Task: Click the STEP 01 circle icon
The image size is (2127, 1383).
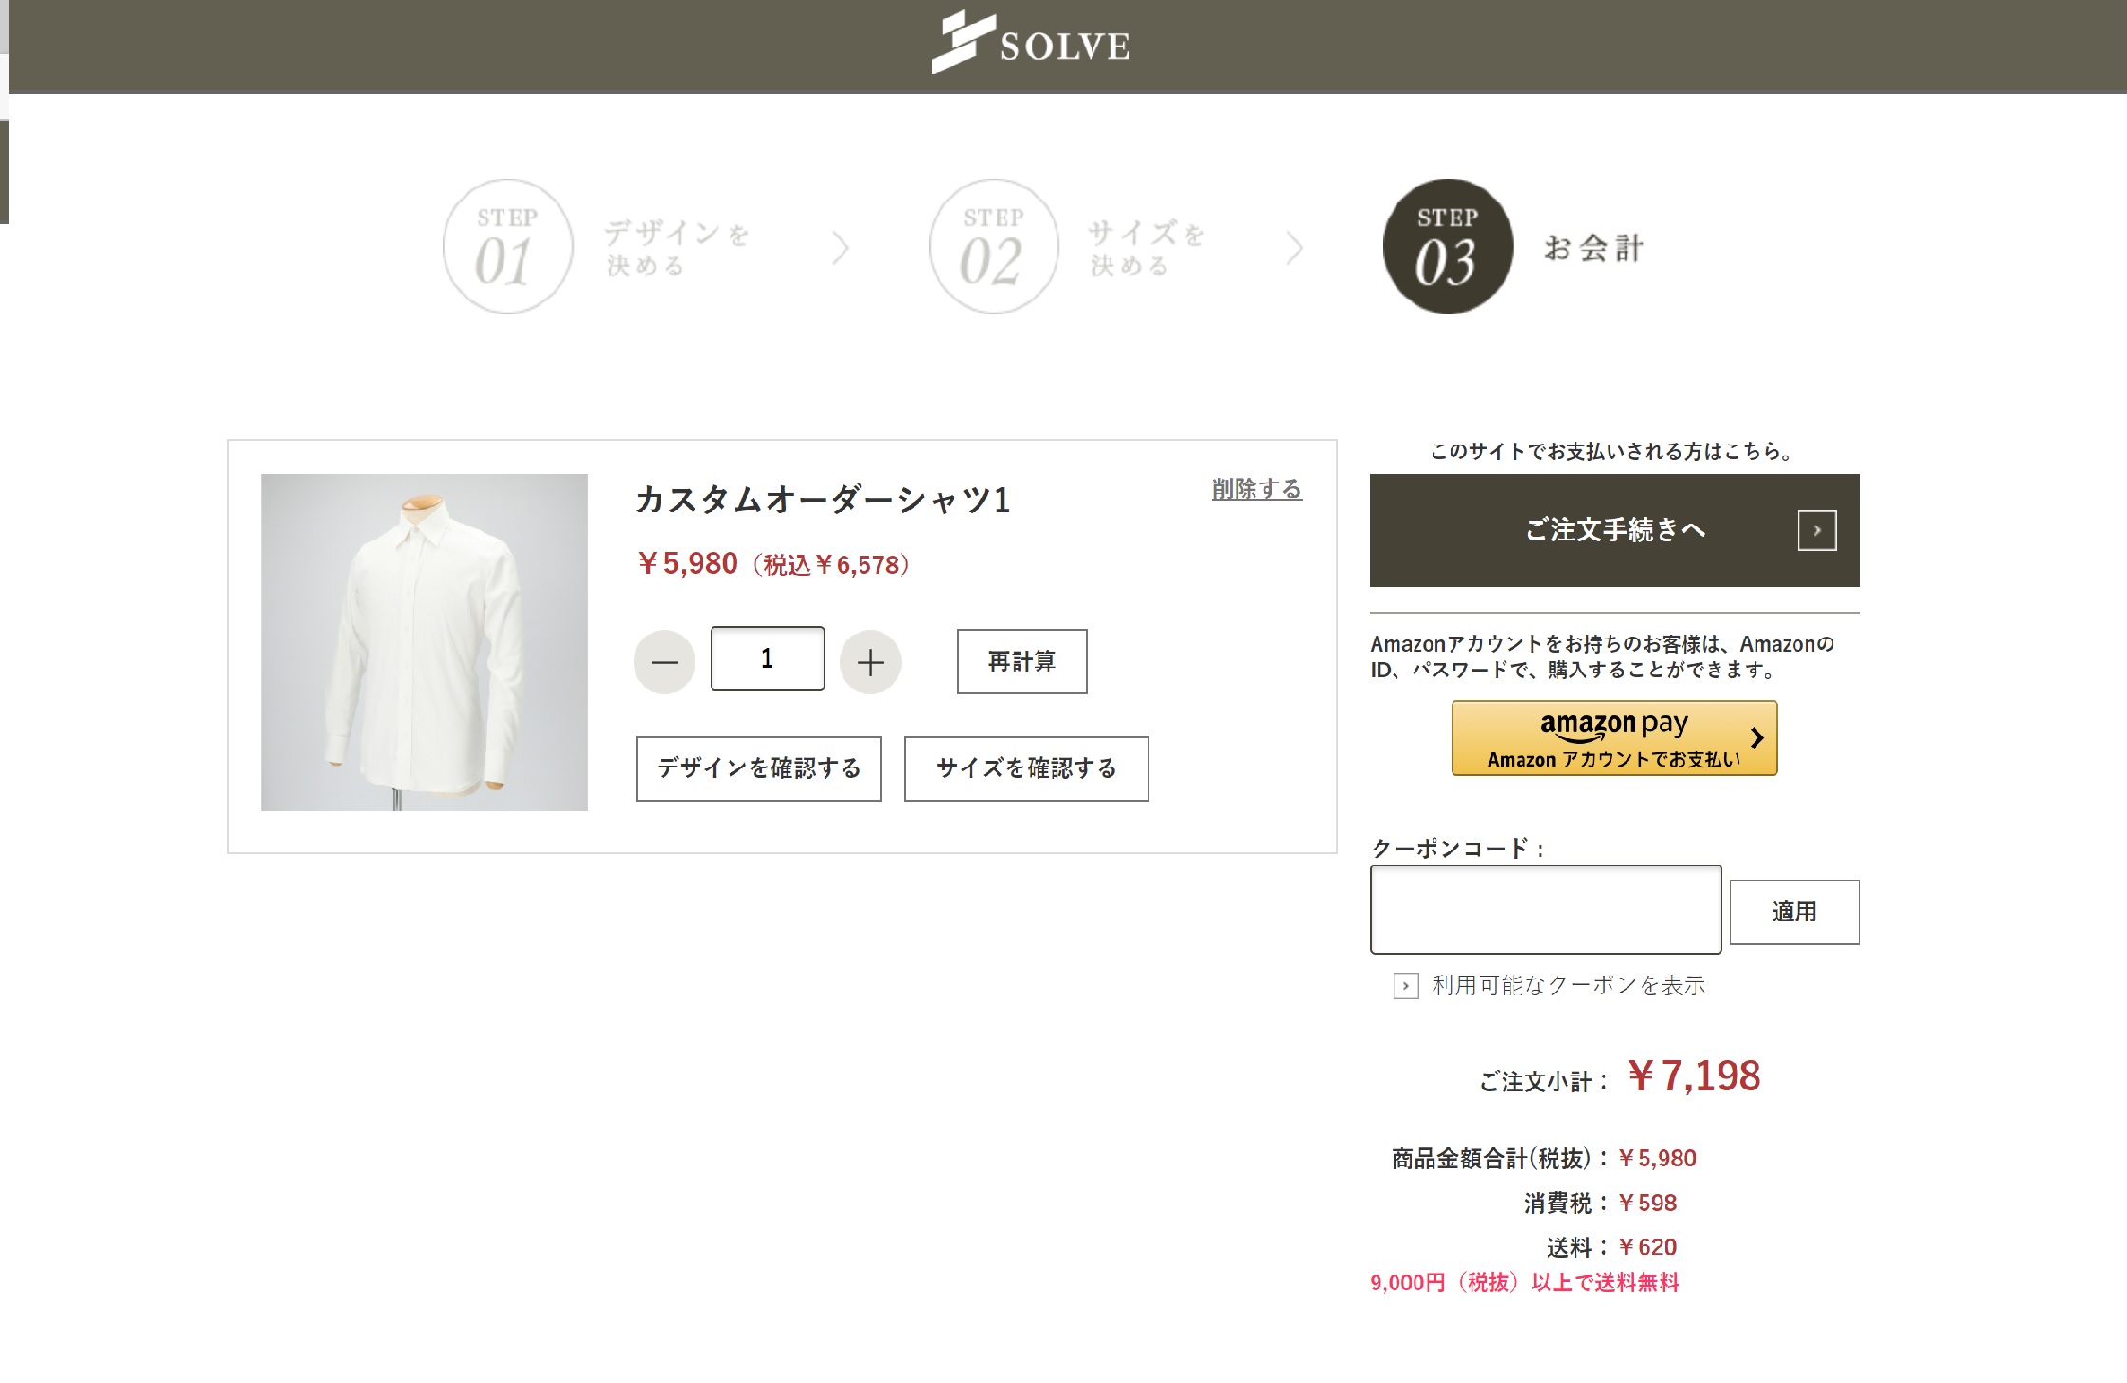Action: (x=508, y=247)
